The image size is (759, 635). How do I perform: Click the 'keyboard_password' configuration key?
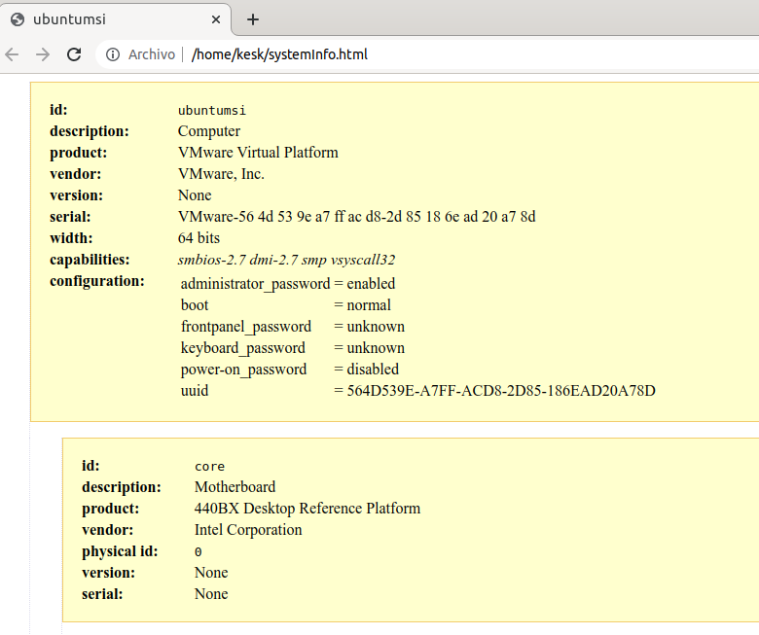(243, 348)
